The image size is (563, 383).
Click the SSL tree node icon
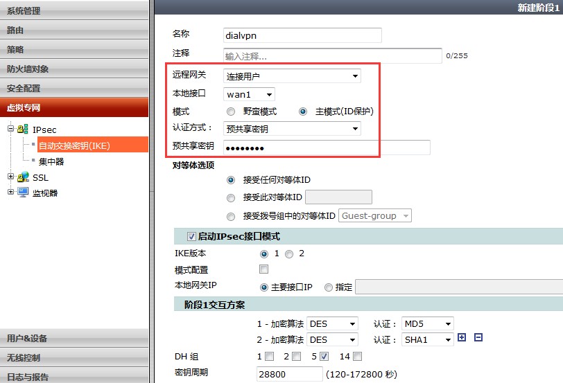click(23, 177)
